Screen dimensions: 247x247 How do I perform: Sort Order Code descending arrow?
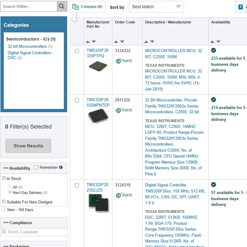[x=122, y=42]
